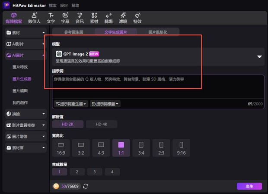Click the 50/76609 credits counter

pos(70,186)
